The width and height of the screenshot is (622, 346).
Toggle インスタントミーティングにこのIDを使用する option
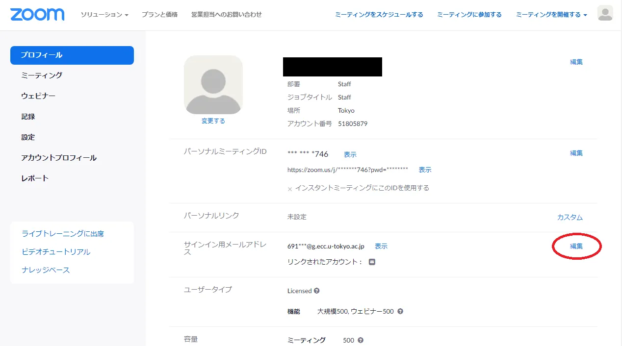coord(290,189)
